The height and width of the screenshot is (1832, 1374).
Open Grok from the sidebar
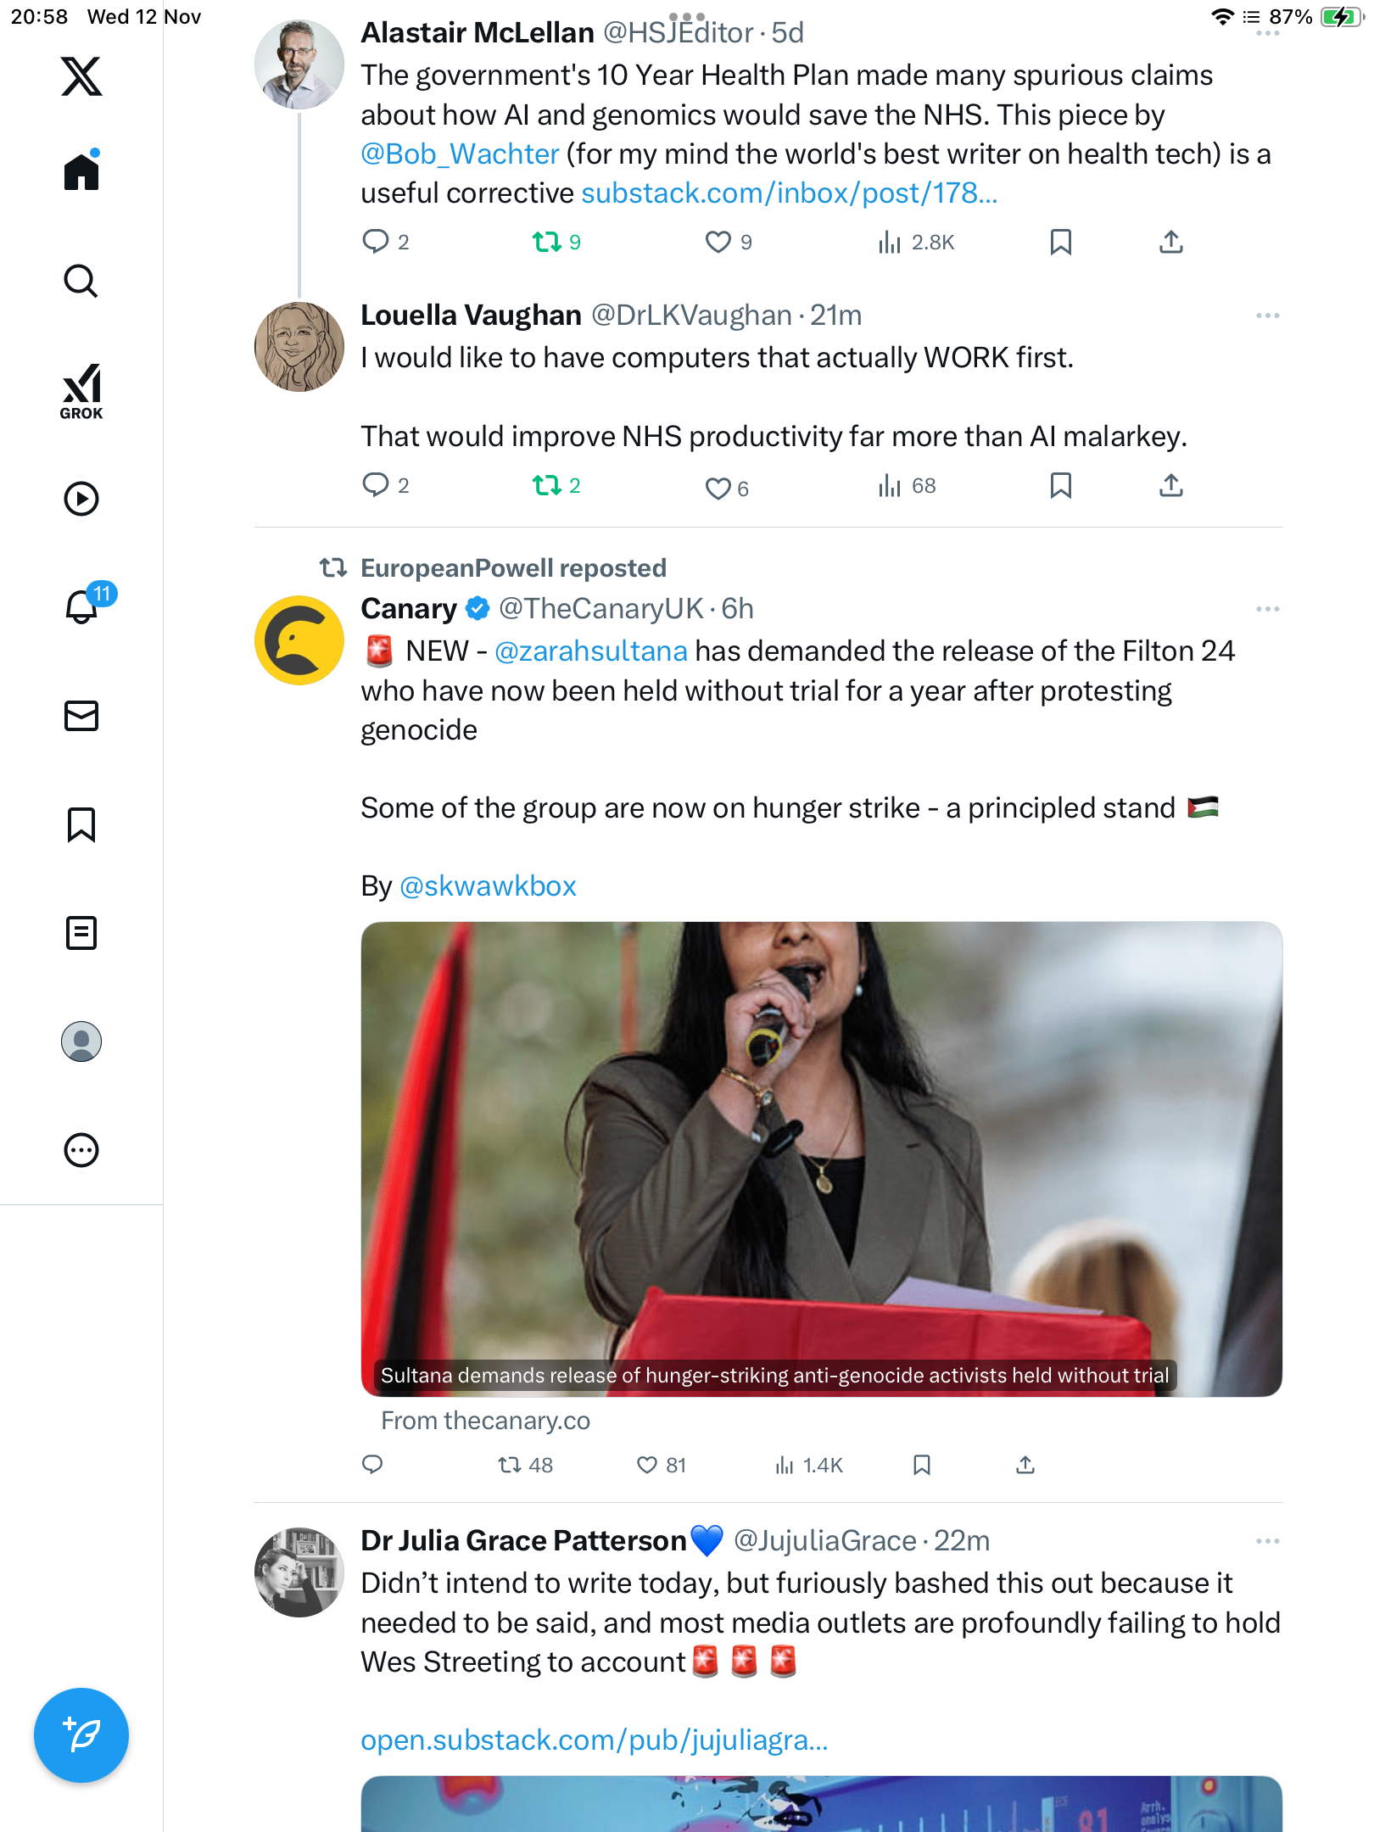(81, 391)
